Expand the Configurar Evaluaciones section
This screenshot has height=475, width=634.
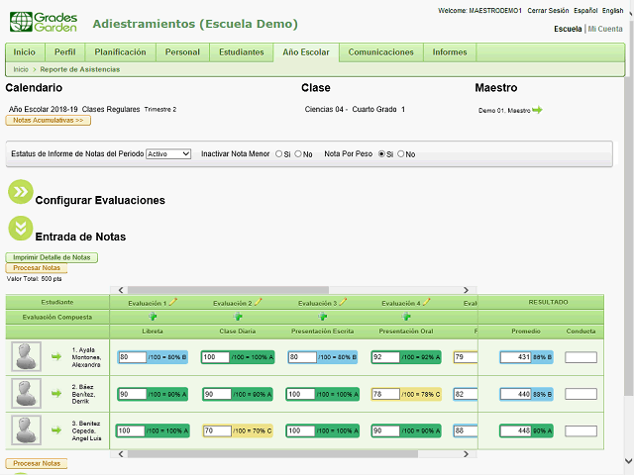pyautogui.click(x=20, y=192)
